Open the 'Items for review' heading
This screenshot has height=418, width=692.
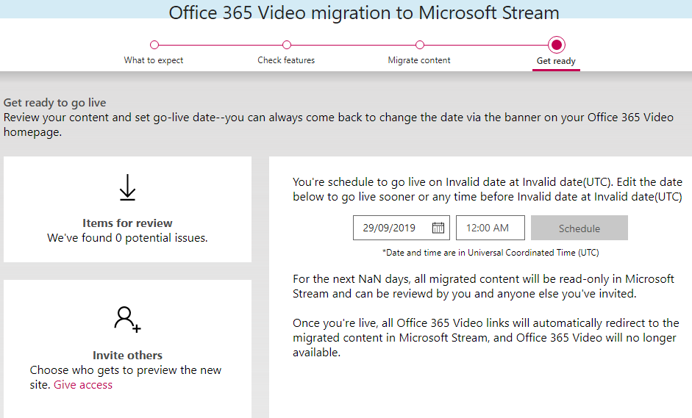(127, 223)
